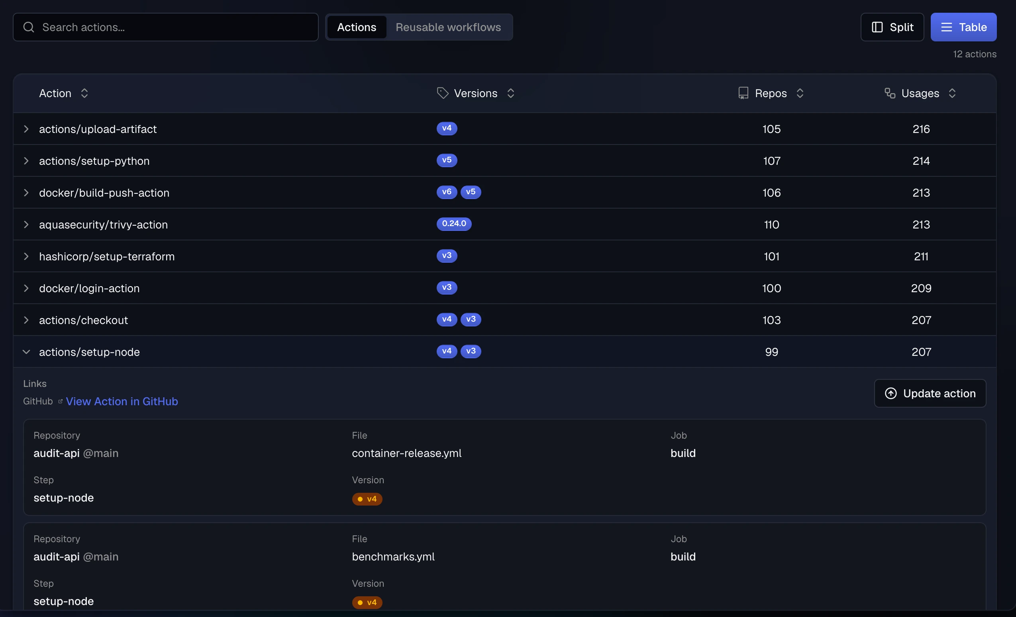The height and width of the screenshot is (617, 1016).
Task: Click the search magnifier icon
Action: (28, 27)
